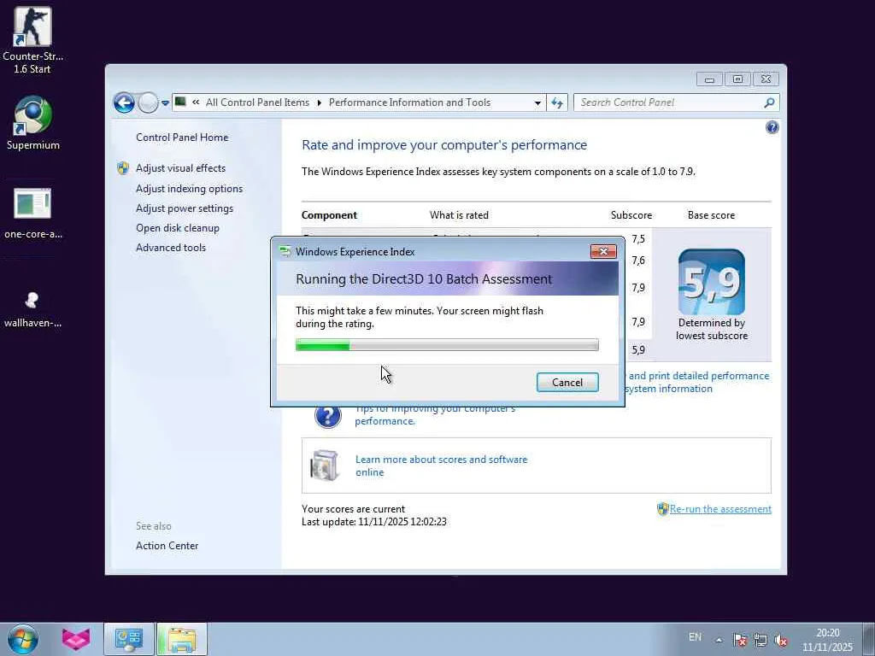Image resolution: width=875 pixels, height=656 pixels.
Task: Cancel the Windows Experience Index assessment
Action: click(x=567, y=382)
